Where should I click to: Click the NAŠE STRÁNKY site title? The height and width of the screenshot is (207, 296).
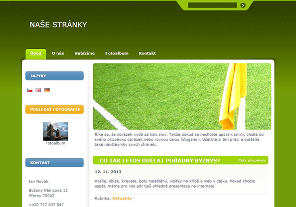58,25
